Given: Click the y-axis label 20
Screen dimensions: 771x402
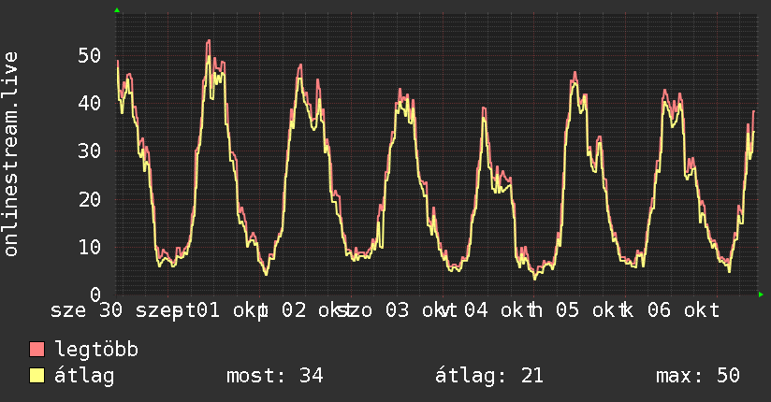Looking at the screenshot, I should [x=89, y=199].
